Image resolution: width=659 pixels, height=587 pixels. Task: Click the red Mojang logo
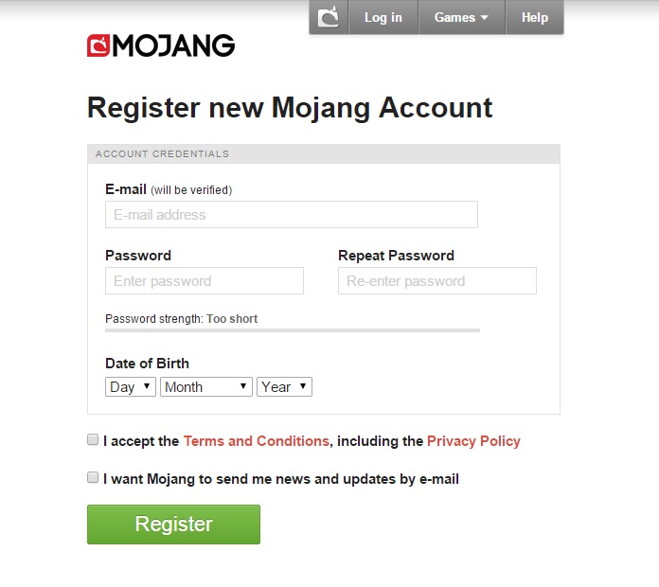pos(161,45)
